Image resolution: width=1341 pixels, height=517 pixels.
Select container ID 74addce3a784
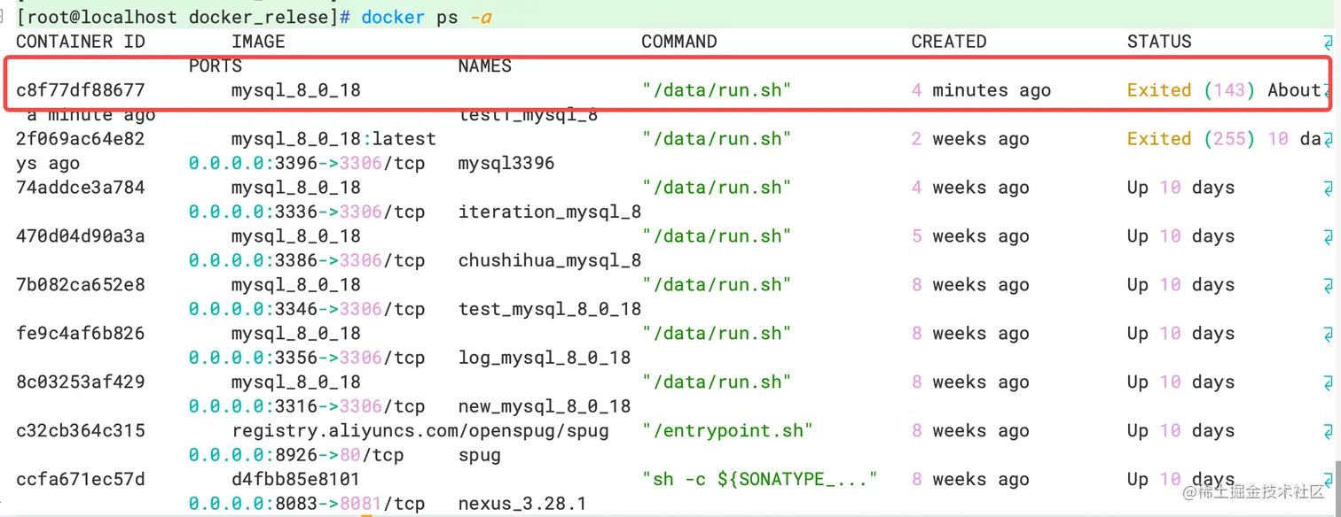pyautogui.click(x=81, y=188)
